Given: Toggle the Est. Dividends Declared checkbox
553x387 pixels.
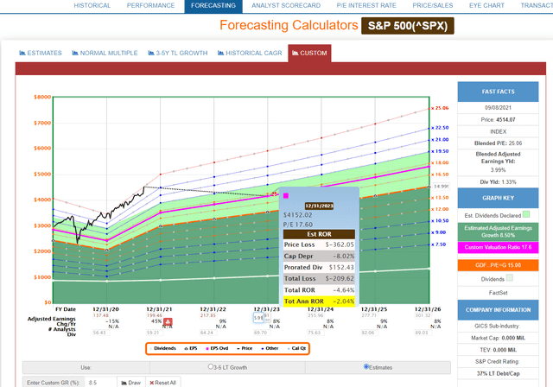Looking at the screenshot, I should [526, 214].
